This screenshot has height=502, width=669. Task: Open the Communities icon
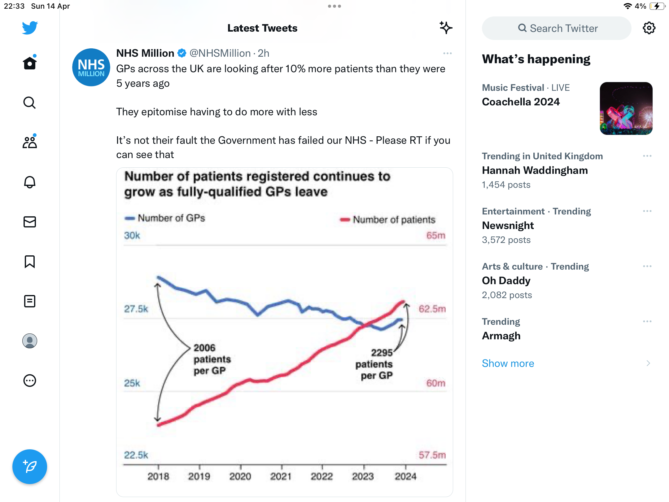point(30,142)
